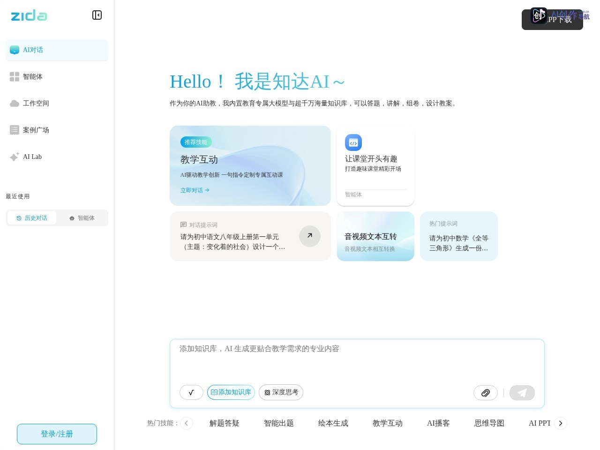600x450 pixels.
Task: Click the code icon on 让课堂开头有趣 card
Action: (x=353, y=142)
